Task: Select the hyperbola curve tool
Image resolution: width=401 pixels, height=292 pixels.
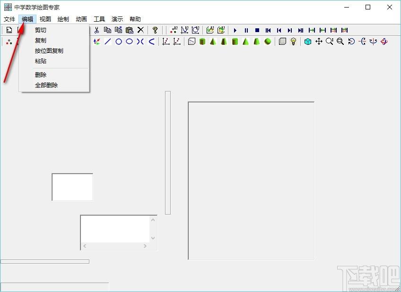Action: pyautogui.click(x=140, y=42)
